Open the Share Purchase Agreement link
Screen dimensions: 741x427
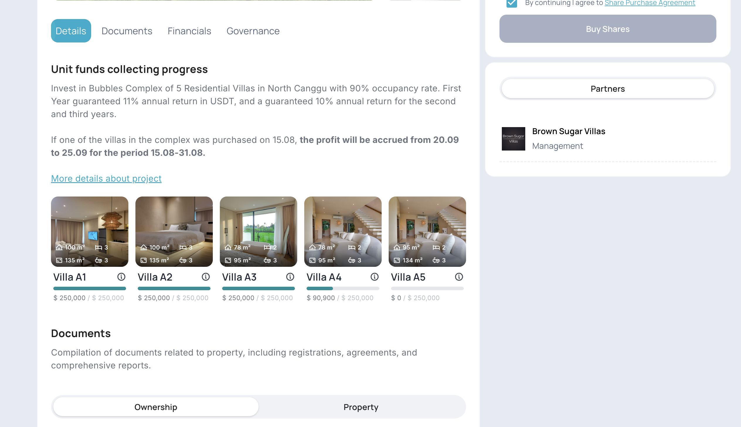click(650, 3)
